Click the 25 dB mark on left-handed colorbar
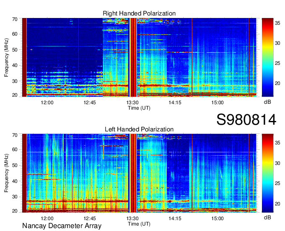 [x=277, y=183]
